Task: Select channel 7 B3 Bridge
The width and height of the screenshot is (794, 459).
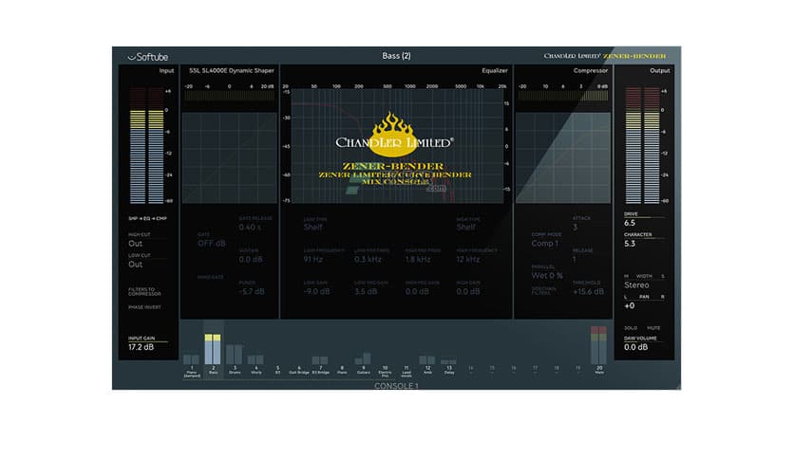Action: tap(320, 365)
